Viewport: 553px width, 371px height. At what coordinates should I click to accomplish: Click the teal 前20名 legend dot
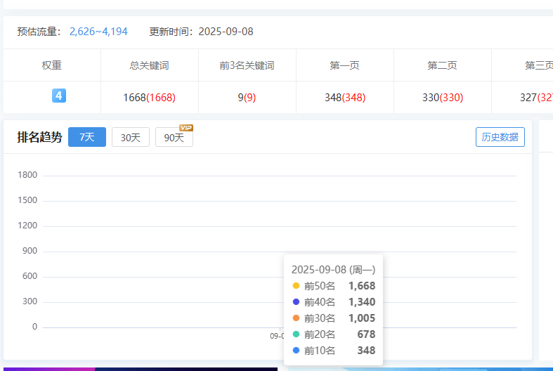coord(296,334)
